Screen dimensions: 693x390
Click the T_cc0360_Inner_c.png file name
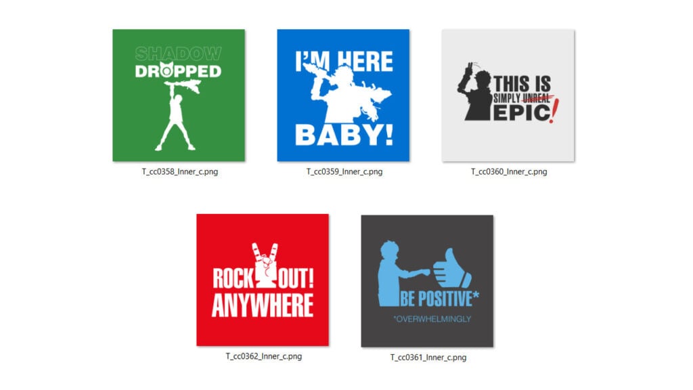coord(509,171)
